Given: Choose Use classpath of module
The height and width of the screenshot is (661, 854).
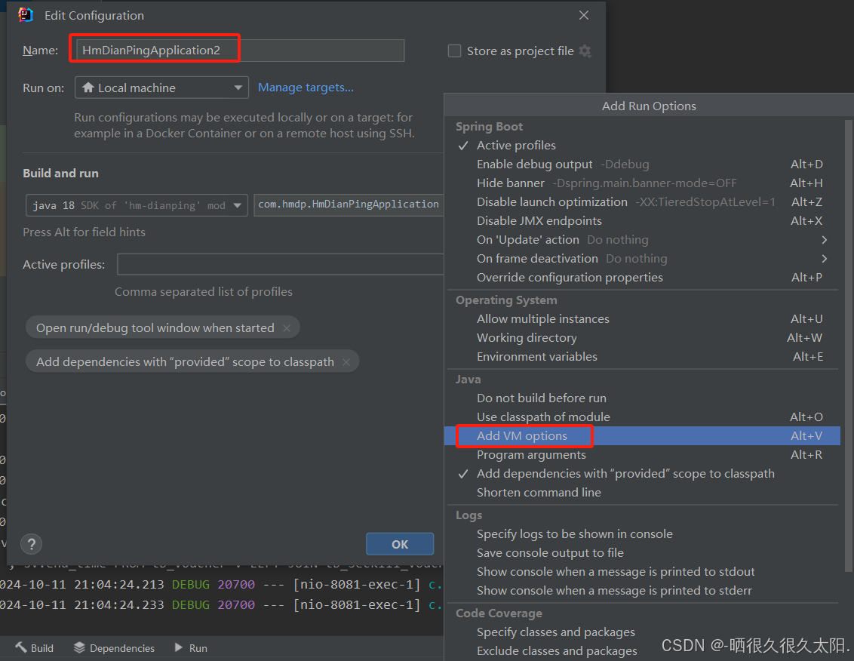Looking at the screenshot, I should 644,417.
